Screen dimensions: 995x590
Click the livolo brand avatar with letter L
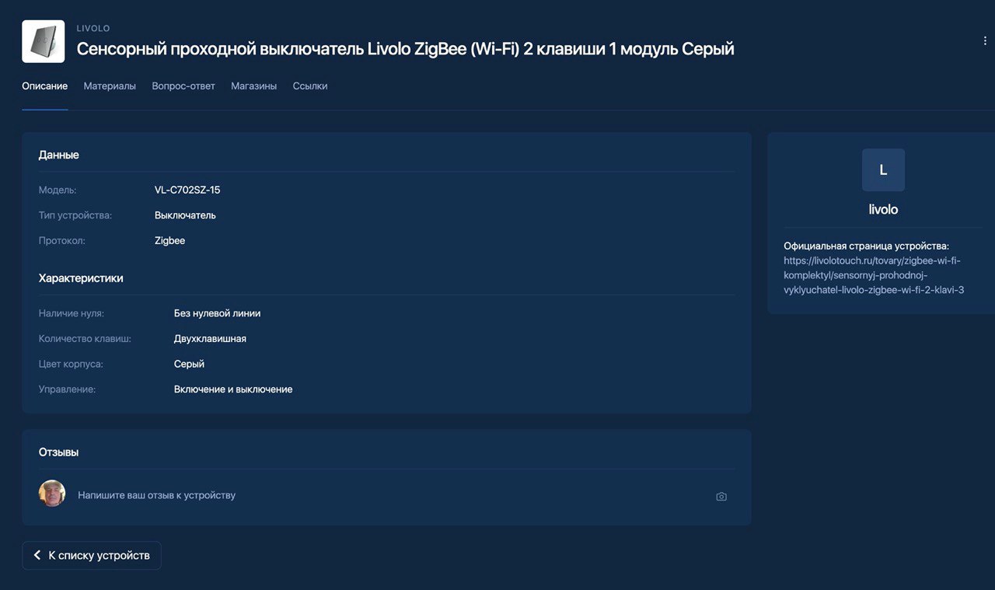click(x=883, y=169)
